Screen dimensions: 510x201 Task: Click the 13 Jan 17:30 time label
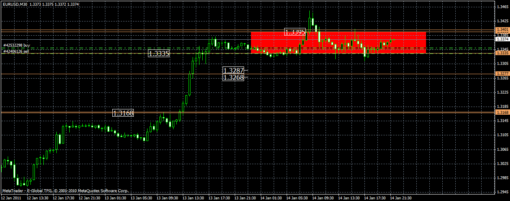click(219, 198)
